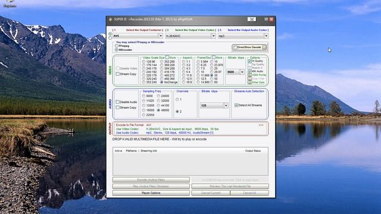Click the Streaming Link column header

coord(149,151)
